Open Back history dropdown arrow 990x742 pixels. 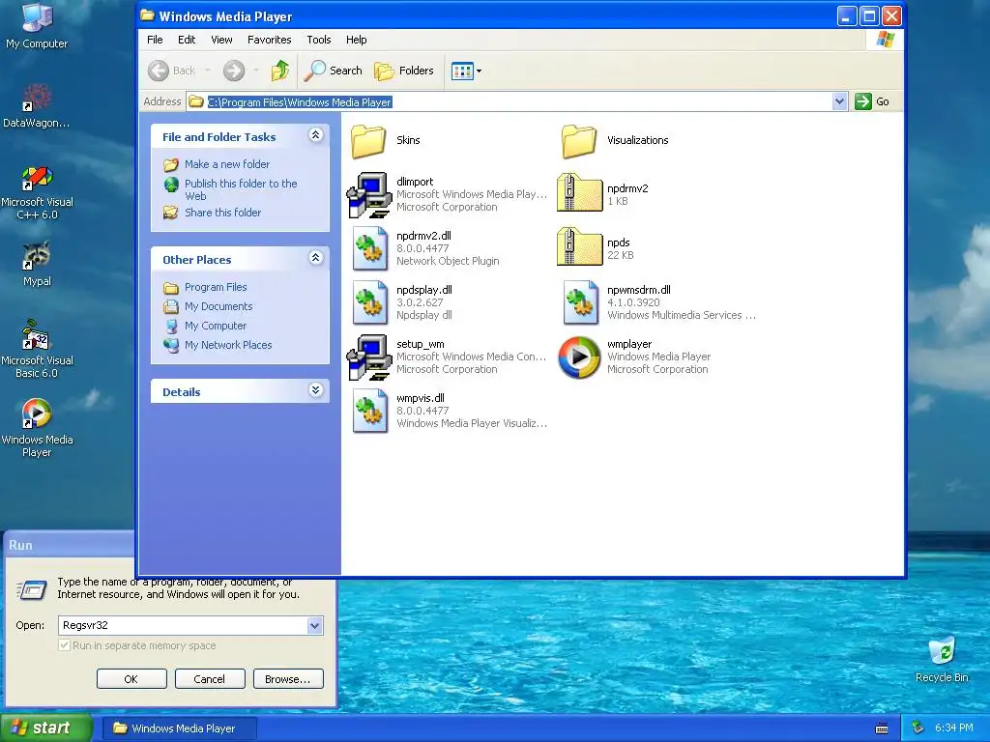coord(207,71)
